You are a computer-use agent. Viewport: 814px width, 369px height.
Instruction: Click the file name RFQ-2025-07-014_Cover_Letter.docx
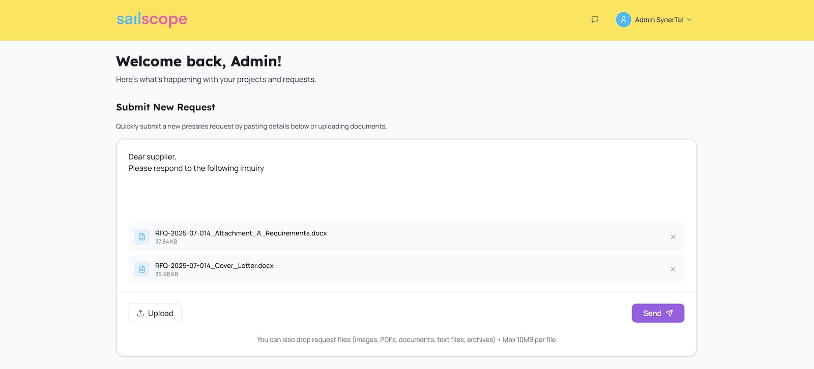pos(214,266)
